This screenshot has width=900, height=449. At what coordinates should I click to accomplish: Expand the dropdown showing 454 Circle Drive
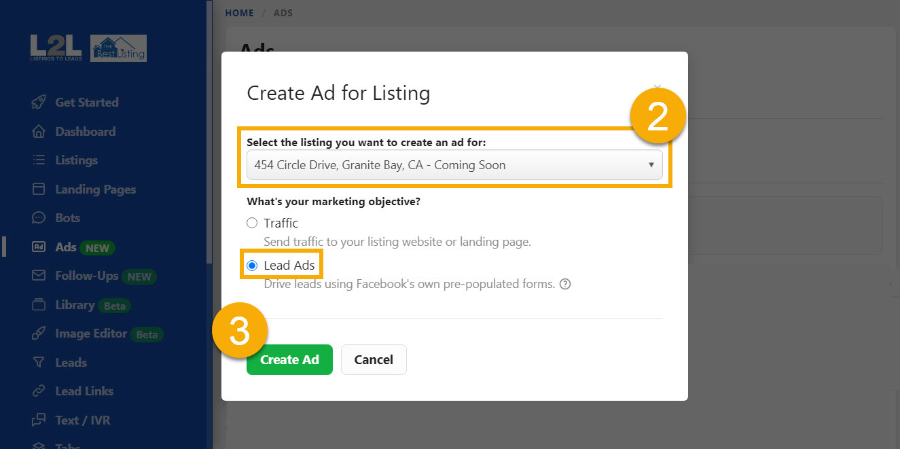454,164
